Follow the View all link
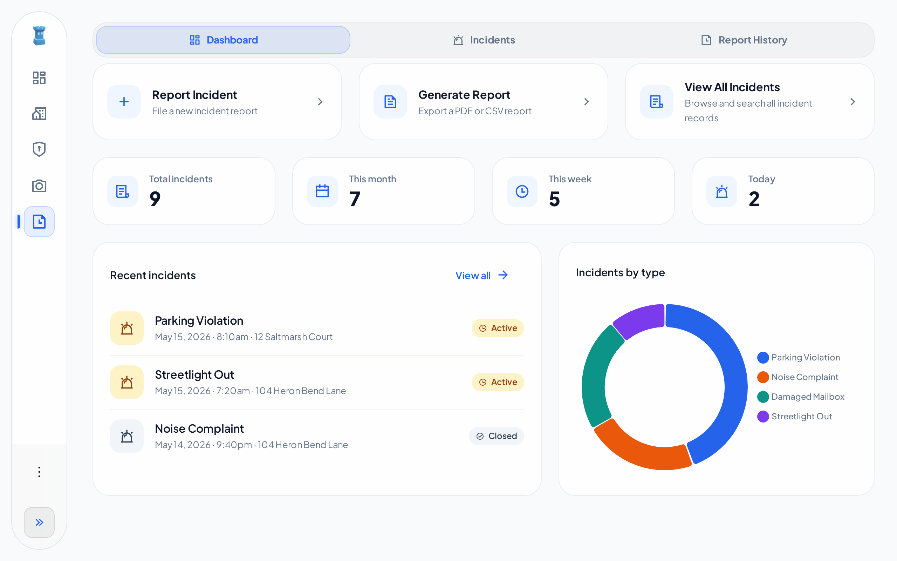Image resolution: width=897 pixels, height=561 pixels. pyautogui.click(x=482, y=275)
